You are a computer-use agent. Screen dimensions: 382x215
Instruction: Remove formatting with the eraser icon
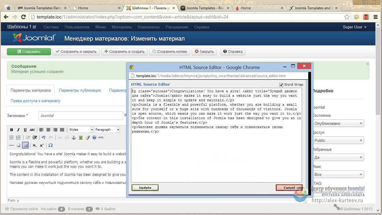[x=19, y=145]
